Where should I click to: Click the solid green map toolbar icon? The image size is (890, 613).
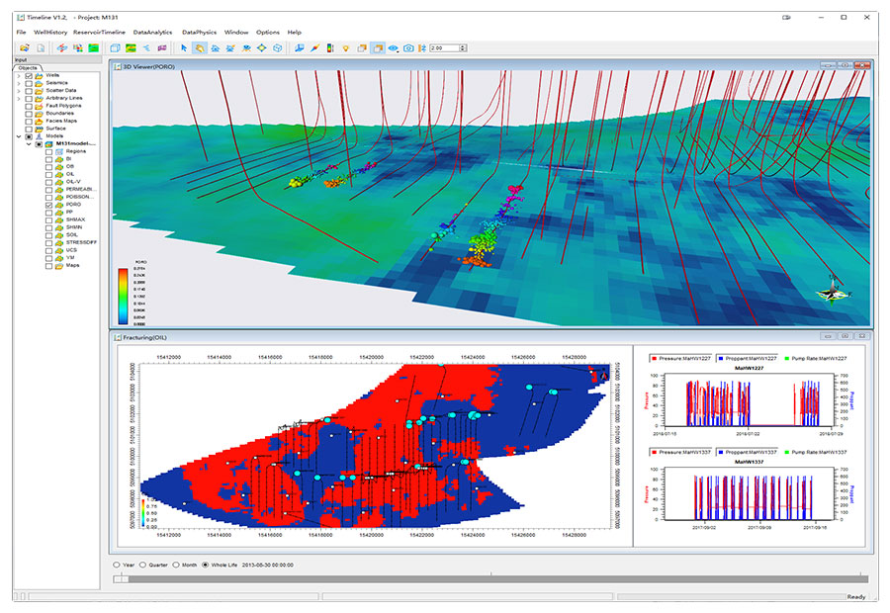94,48
